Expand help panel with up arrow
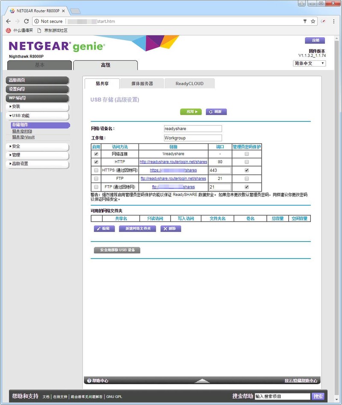This screenshot has width=342, height=405. (x=202, y=381)
